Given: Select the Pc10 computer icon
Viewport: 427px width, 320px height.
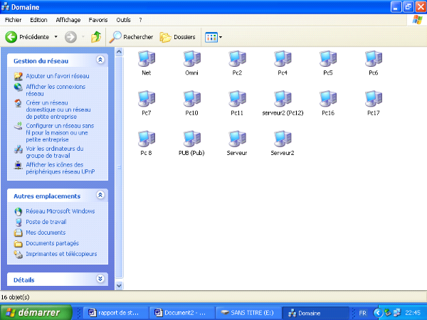Looking at the screenshot, I should pos(191,99).
